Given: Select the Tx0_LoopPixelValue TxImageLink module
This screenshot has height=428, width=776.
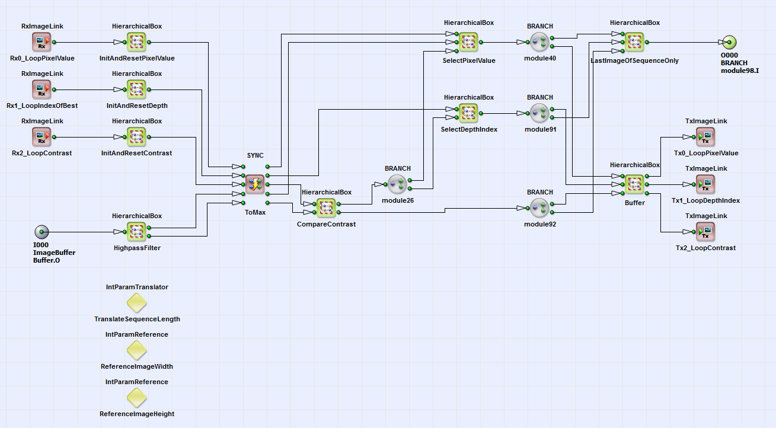Looking at the screenshot, I should tap(705, 137).
